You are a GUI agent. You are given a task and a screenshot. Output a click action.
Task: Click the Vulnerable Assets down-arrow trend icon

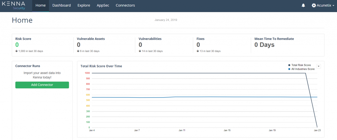tap(78, 51)
